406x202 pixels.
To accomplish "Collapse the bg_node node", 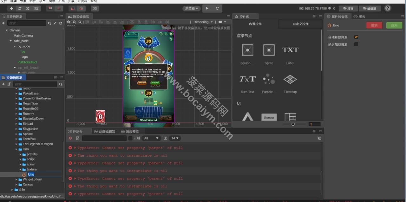I will [15, 46].
